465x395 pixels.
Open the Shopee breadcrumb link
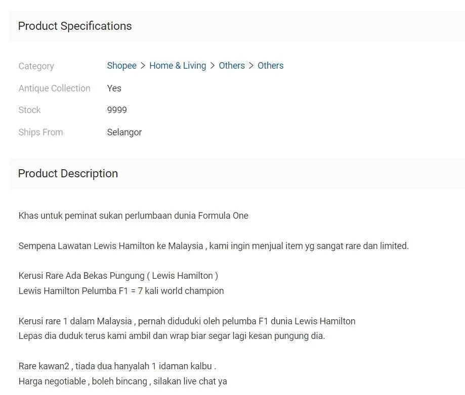(121, 66)
